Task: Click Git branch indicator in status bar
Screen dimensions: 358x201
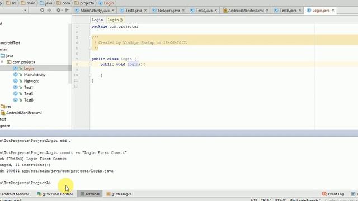Action: (x=305, y=200)
